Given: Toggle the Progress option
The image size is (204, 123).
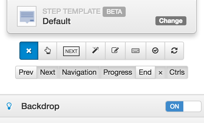Looking at the screenshot, I should tap(118, 72).
